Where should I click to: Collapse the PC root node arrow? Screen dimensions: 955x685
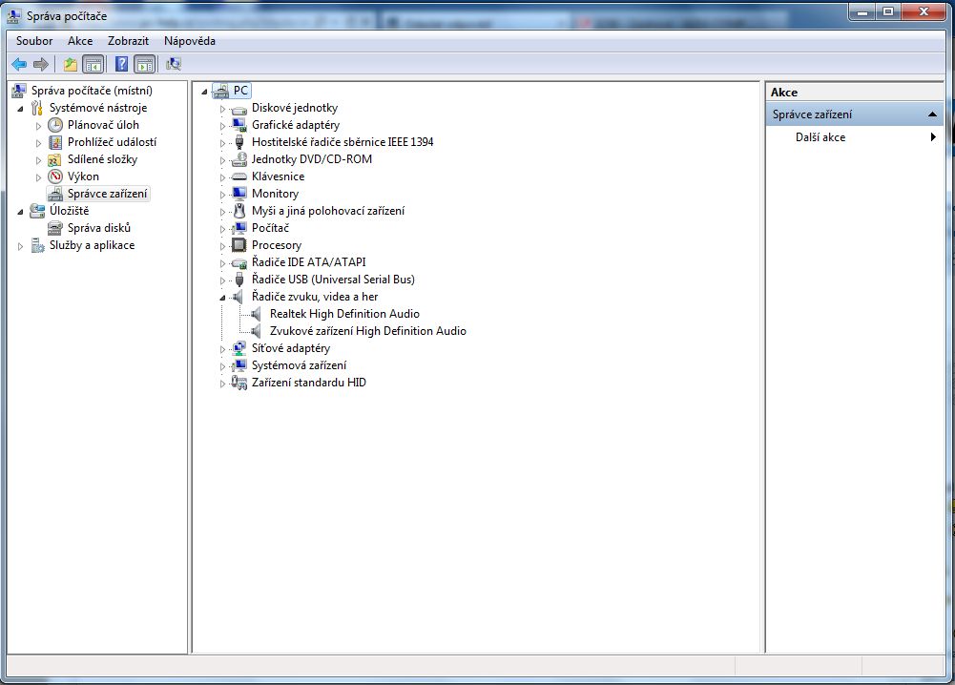[x=204, y=92]
